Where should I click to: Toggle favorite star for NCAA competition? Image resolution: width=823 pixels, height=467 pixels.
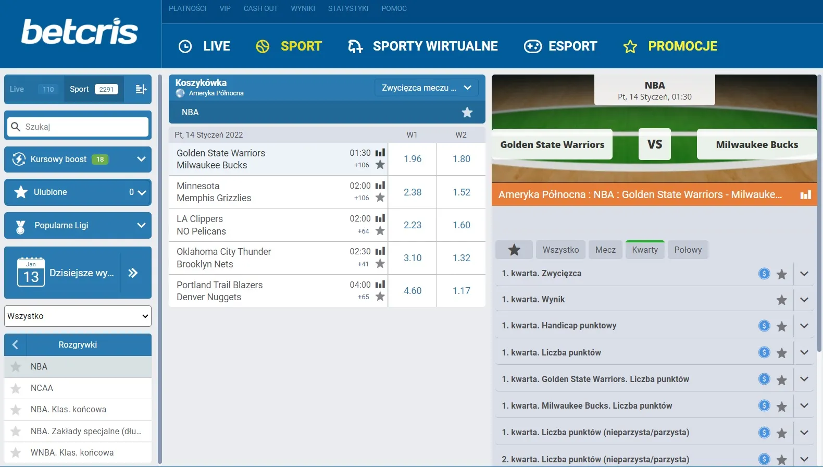click(x=16, y=388)
